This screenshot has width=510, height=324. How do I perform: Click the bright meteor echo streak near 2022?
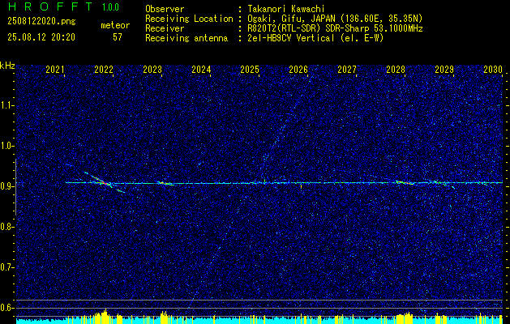[104, 182]
